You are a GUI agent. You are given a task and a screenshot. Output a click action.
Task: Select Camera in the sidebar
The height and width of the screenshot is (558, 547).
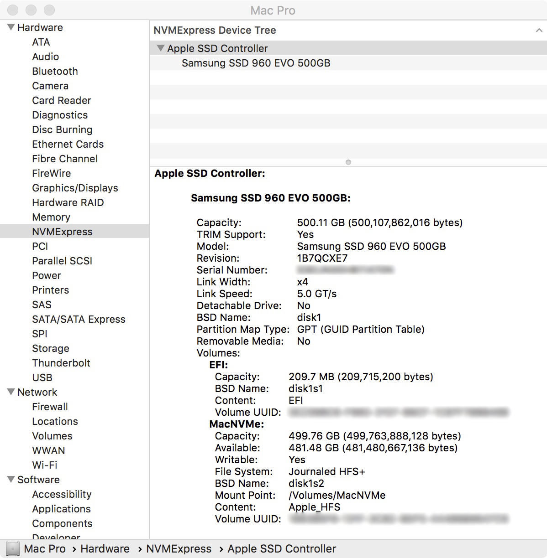point(50,86)
